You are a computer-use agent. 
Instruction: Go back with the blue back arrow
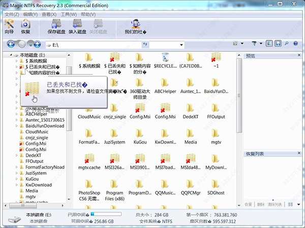(x=11, y=44)
